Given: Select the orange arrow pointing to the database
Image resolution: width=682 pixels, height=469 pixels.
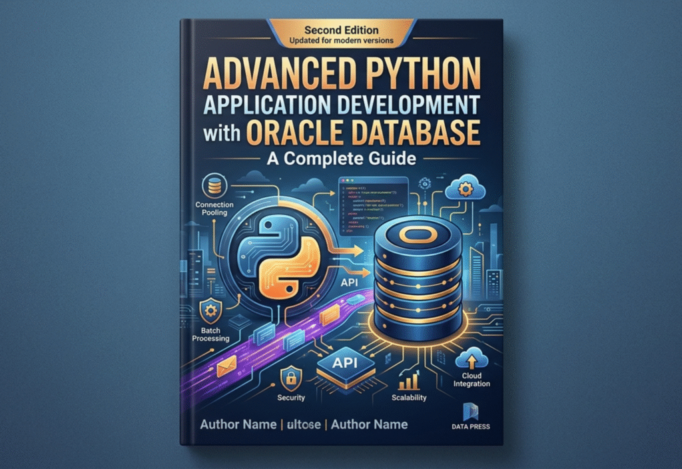Looking at the screenshot, I should click(346, 250).
